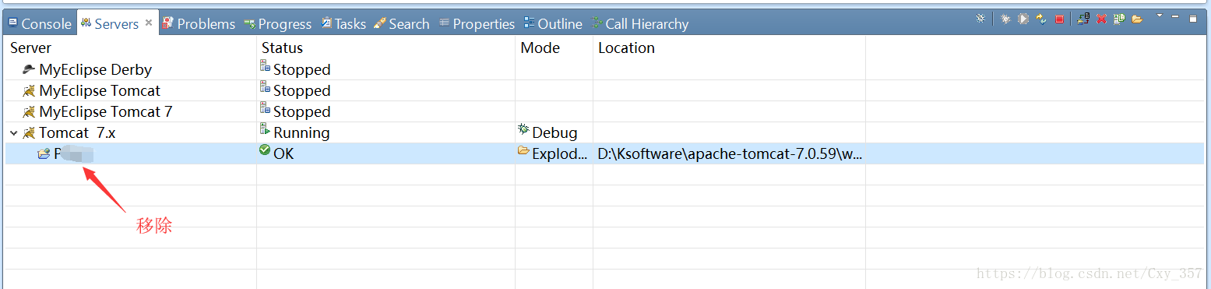
Task: Restart the server with yellow-blue arrows icon
Action: pos(1041,19)
